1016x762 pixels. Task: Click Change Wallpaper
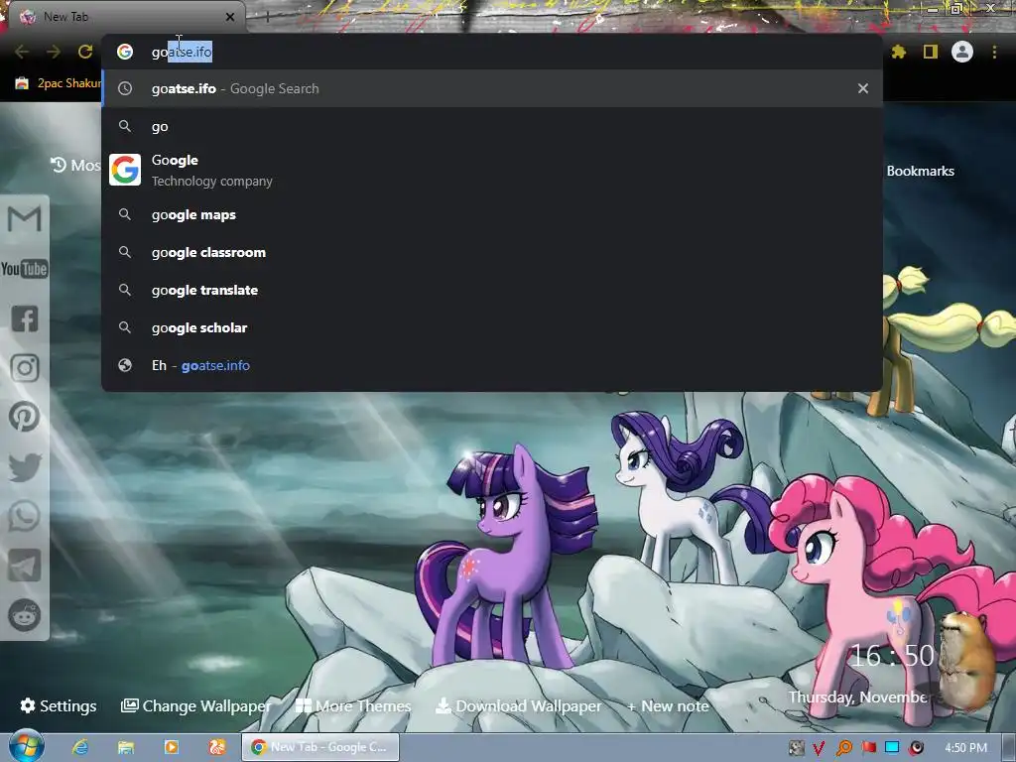pyautogui.click(x=195, y=705)
